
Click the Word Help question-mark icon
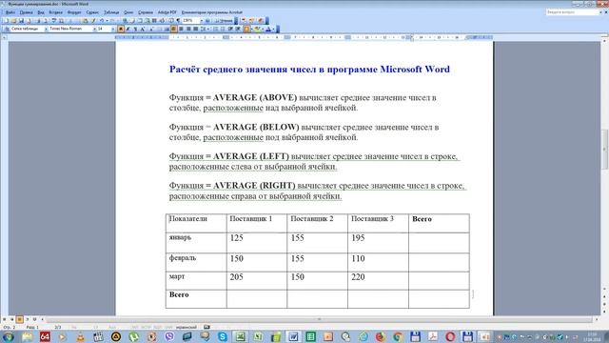point(207,20)
